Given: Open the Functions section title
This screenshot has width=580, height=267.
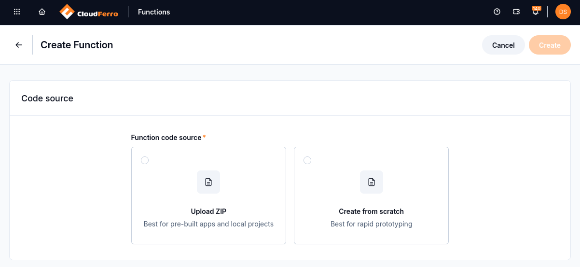Looking at the screenshot, I should tap(154, 12).
